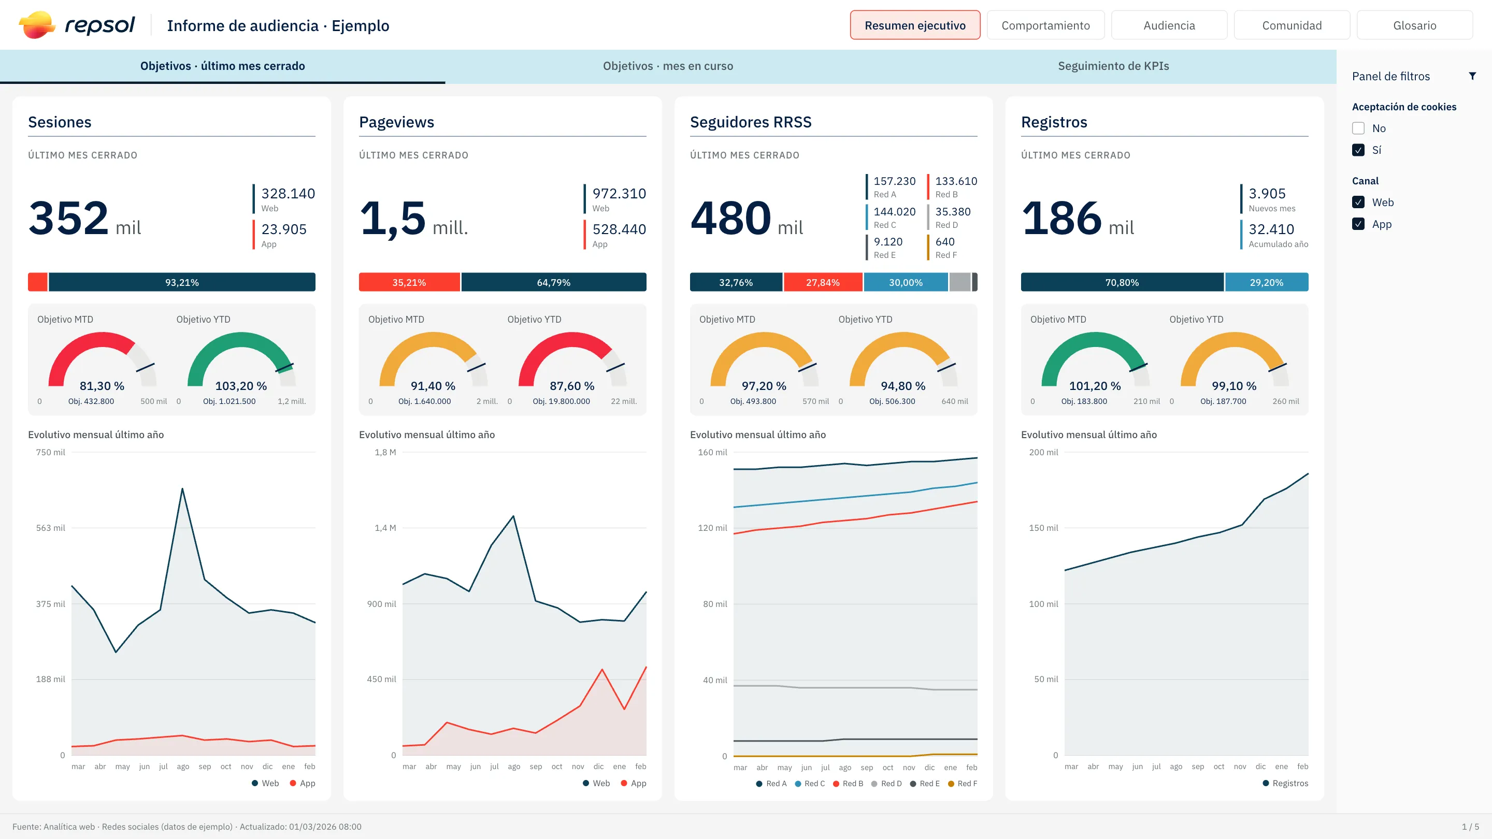The image size is (1492, 839).
Task: Click the 35,21% Pageviews bar segment
Action: 409,282
